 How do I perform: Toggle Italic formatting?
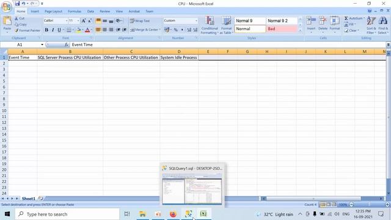(x=53, y=30)
